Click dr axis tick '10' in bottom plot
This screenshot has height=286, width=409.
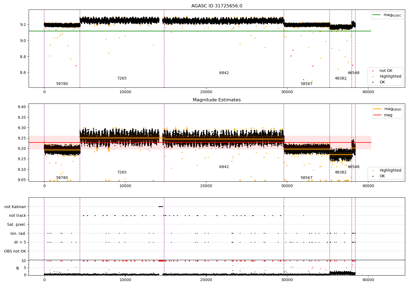[24, 261]
